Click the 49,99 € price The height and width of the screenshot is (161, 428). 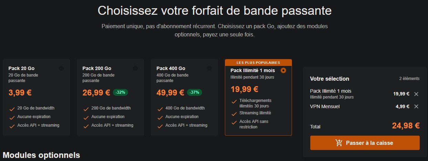pos(170,92)
